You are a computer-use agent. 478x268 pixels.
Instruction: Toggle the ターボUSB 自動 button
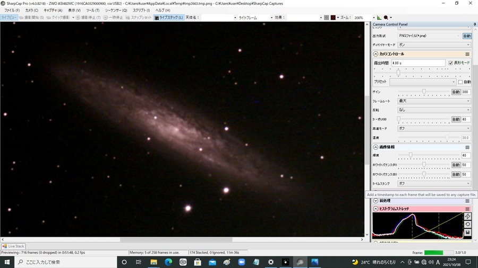click(x=456, y=119)
